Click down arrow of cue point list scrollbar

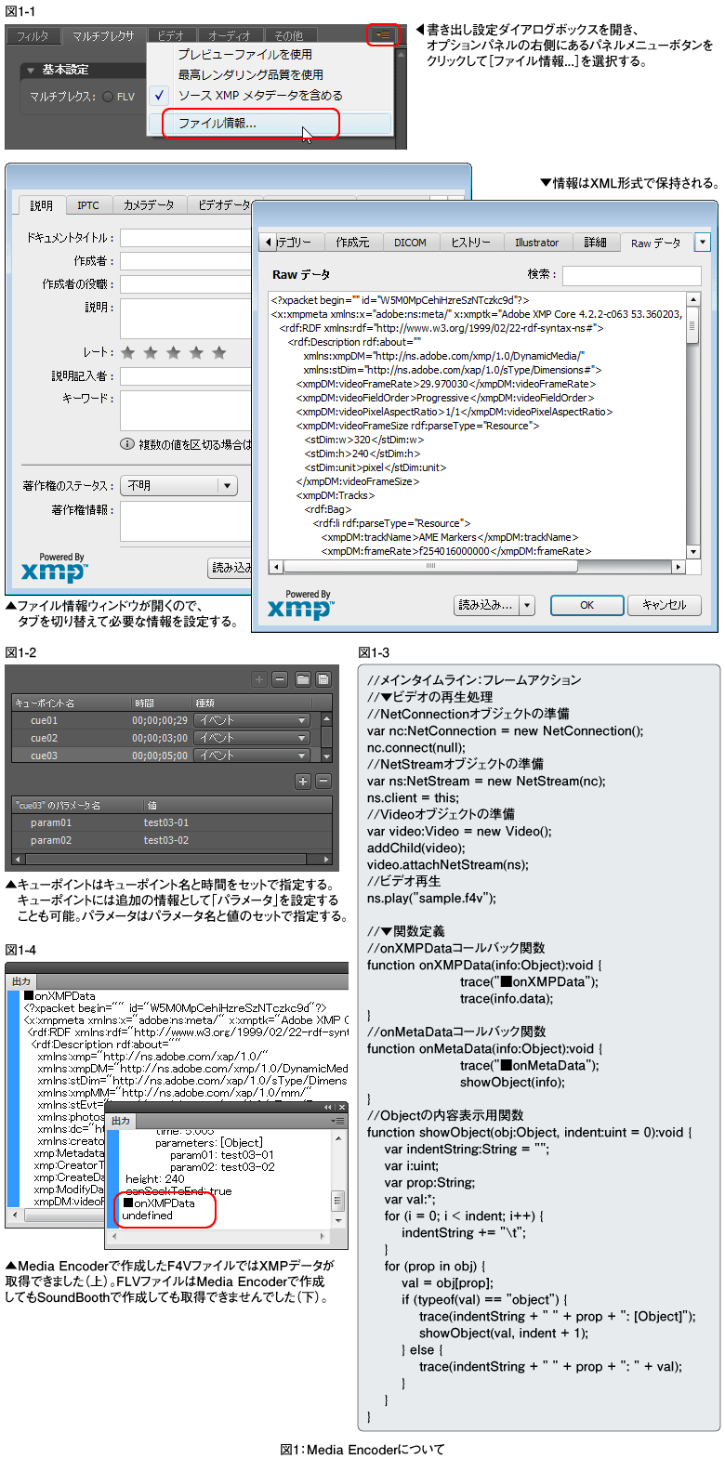pos(327,756)
